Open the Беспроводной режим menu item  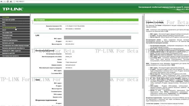(15, 27)
